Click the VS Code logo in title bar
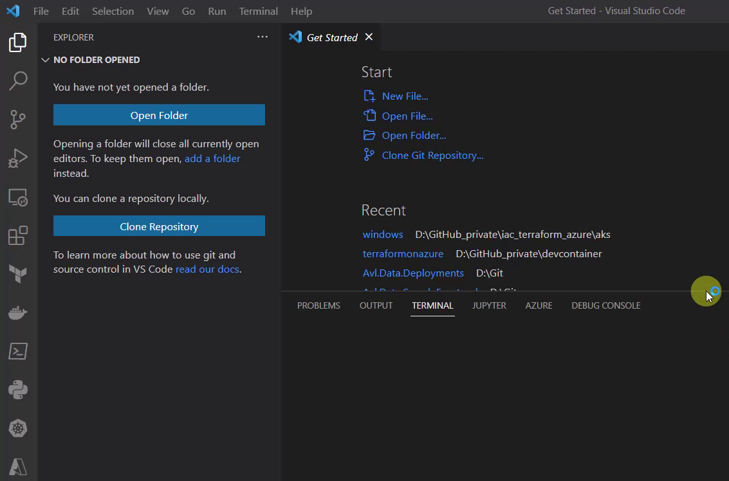This screenshot has height=481, width=729. pyautogui.click(x=13, y=11)
